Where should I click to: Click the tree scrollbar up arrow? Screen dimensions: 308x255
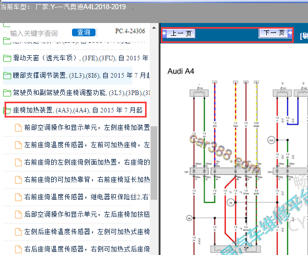pyautogui.click(x=154, y=28)
